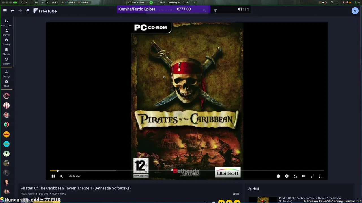The width and height of the screenshot is (362, 203).
Task: Click the Up Next heading
Action: tap(253, 189)
